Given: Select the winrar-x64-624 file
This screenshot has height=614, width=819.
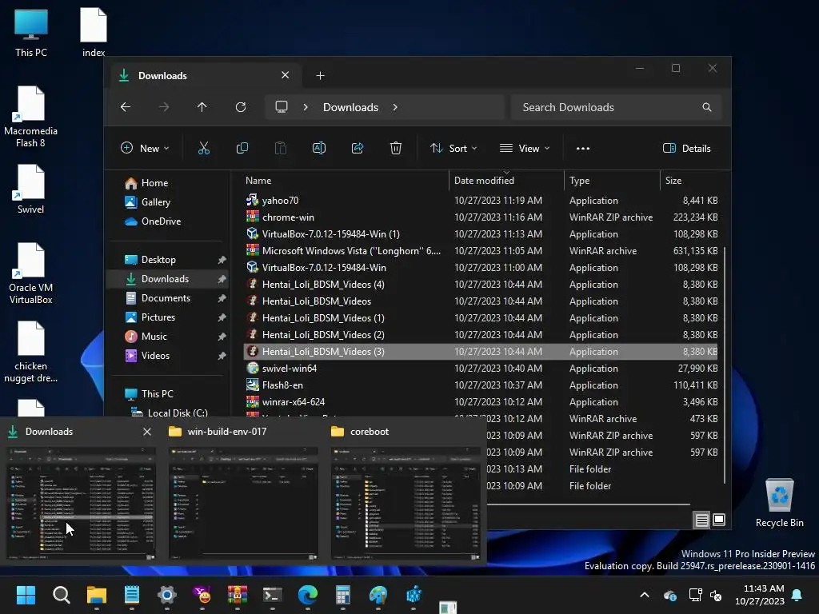Looking at the screenshot, I should click(x=481, y=401).
